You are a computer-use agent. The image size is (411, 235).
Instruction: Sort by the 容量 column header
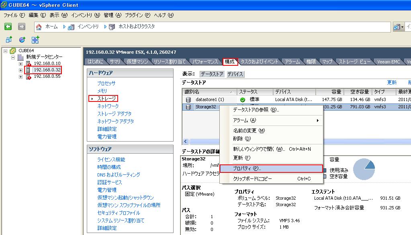[329, 92]
